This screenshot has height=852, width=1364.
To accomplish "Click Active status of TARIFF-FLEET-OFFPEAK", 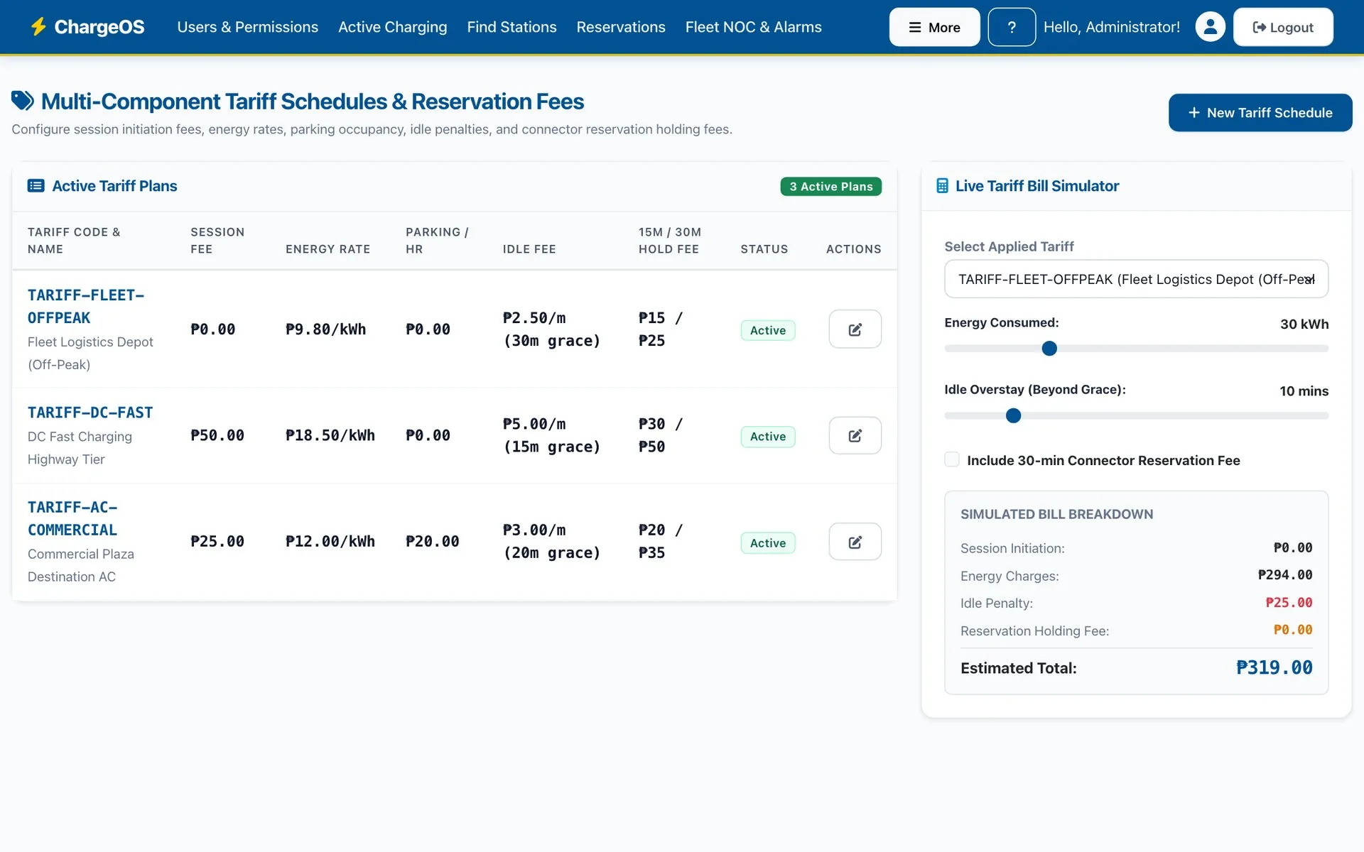I will [x=768, y=330].
